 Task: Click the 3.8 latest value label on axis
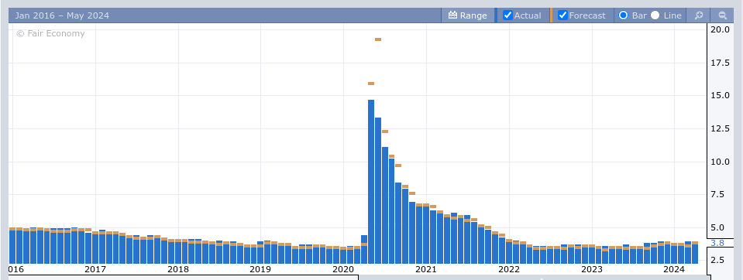pyautogui.click(x=717, y=243)
